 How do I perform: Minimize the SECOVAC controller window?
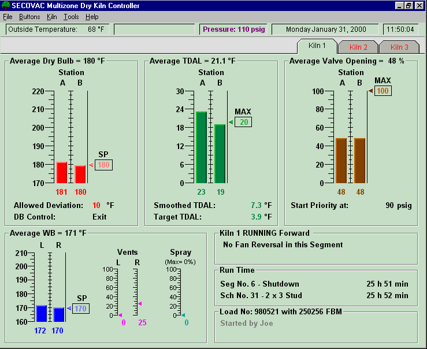click(x=399, y=6)
